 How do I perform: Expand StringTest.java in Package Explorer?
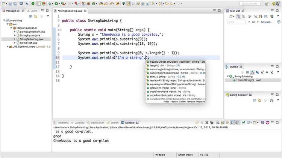point(15,43)
